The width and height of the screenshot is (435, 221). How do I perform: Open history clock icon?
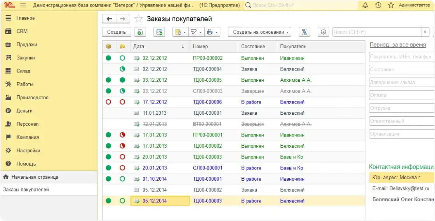pyautogui.click(x=378, y=5)
